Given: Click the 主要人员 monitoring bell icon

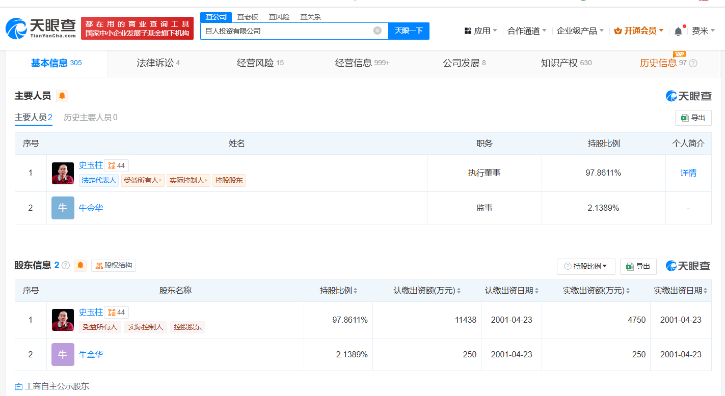Looking at the screenshot, I should tap(62, 96).
